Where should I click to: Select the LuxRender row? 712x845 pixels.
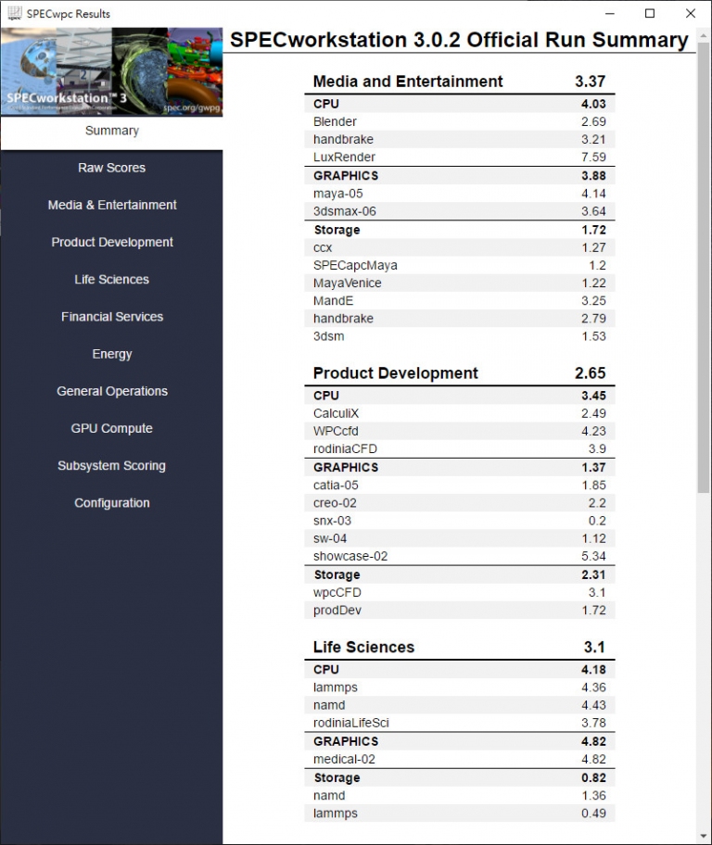(460, 158)
